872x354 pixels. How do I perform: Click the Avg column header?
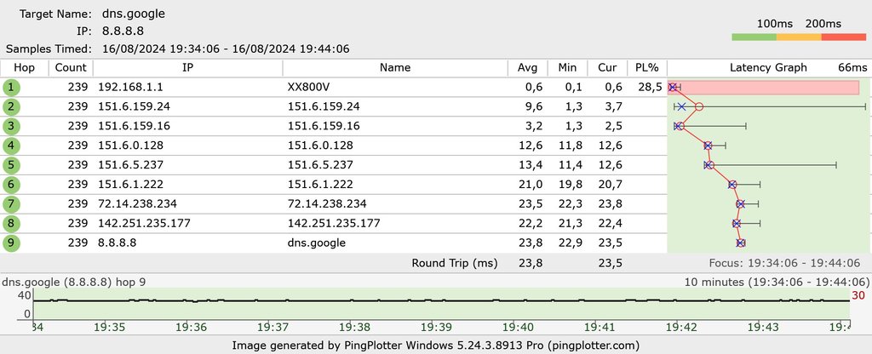(x=529, y=67)
